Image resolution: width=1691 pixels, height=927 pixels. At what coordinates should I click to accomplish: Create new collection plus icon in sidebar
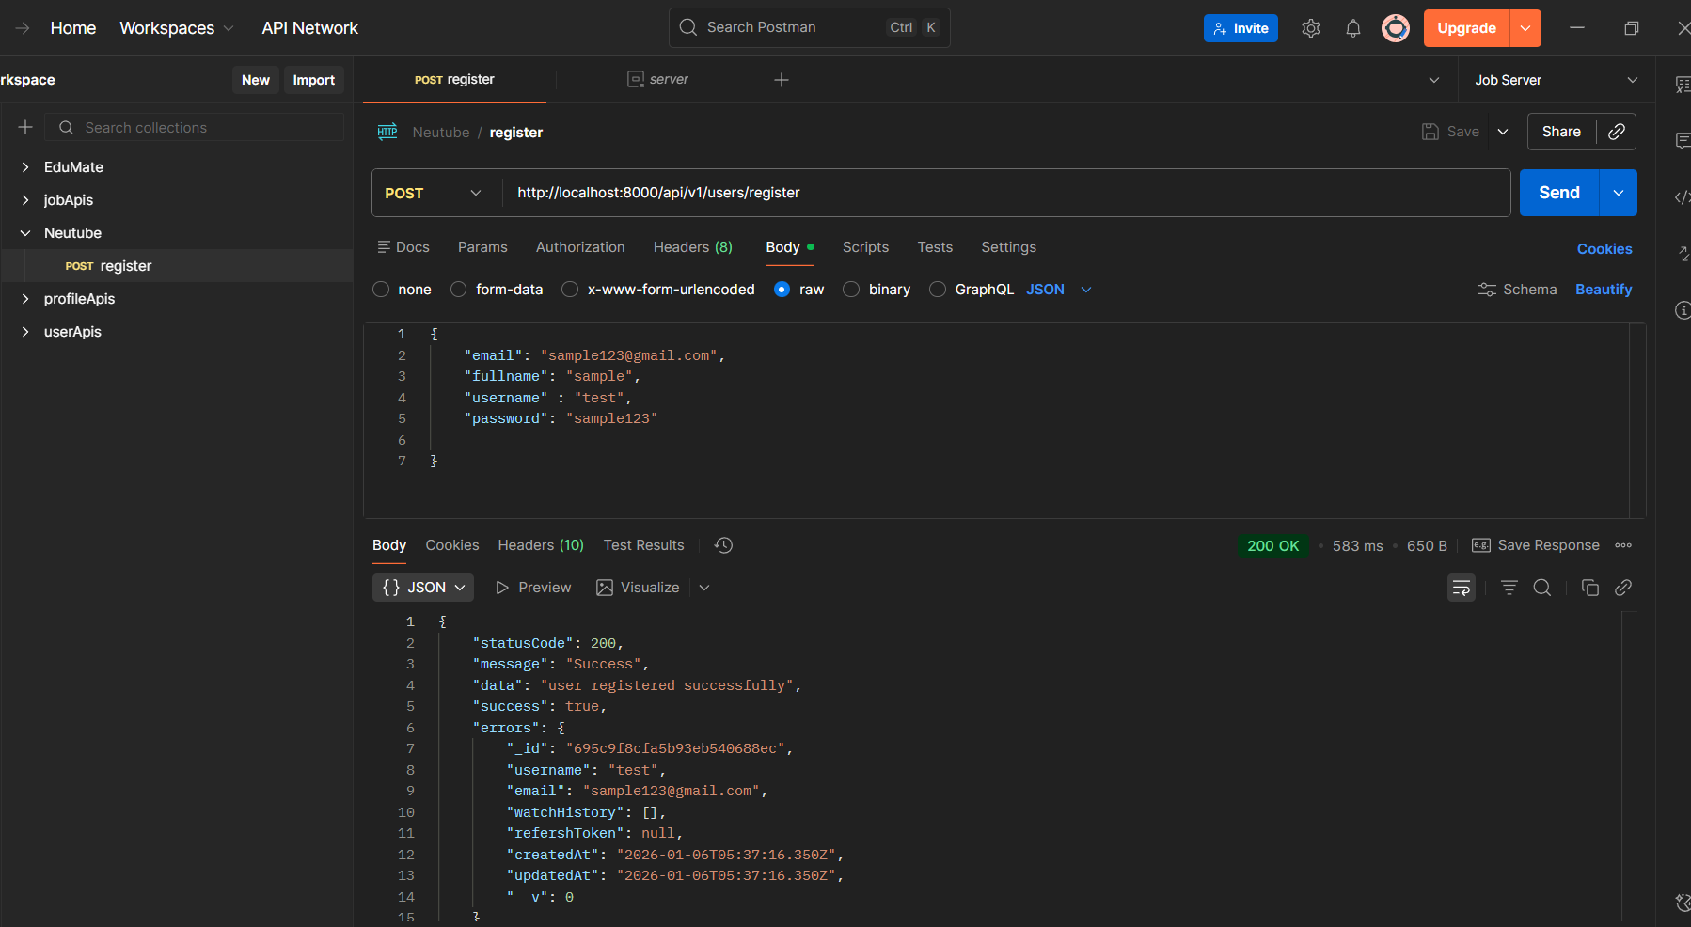tap(25, 127)
